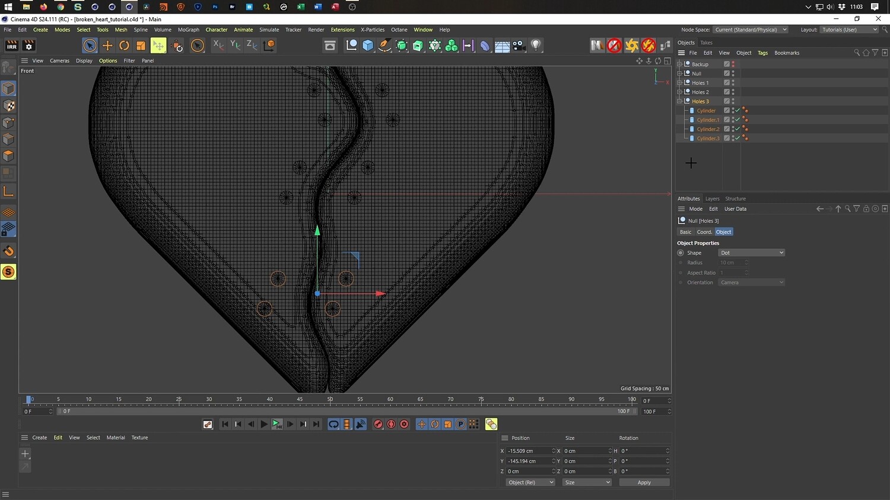The height and width of the screenshot is (500, 890).
Task: Expand the Holes 1 group
Action: 679,83
